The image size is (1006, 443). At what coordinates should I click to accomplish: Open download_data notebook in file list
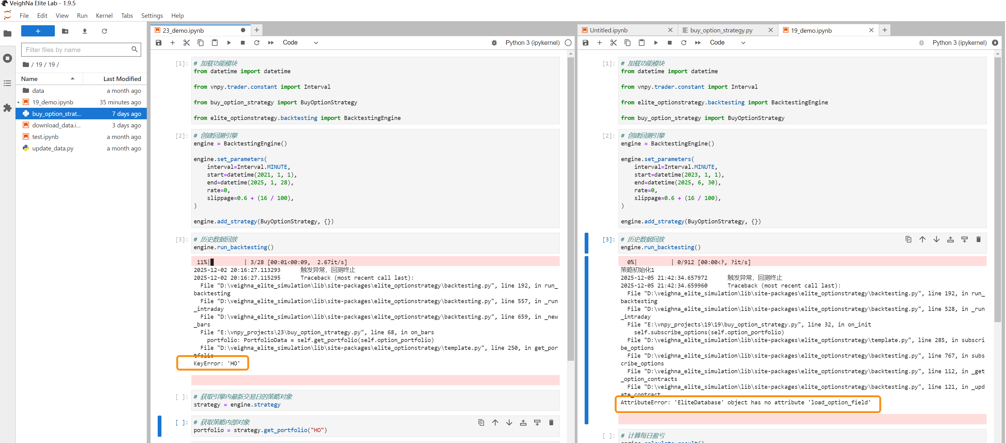pyautogui.click(x=56, y=125)
